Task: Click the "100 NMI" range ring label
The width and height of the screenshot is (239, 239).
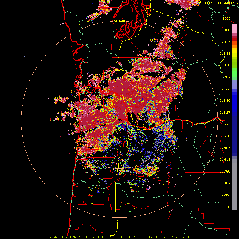Action: [x=119, y=21]
